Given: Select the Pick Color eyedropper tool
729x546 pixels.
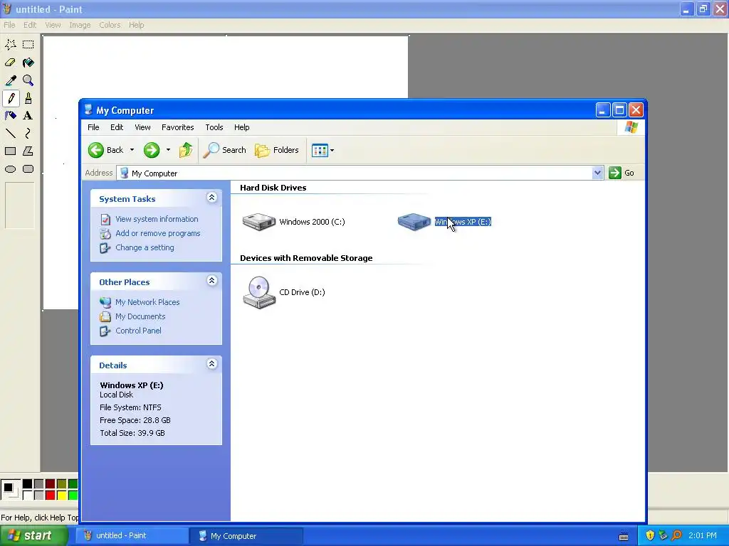Looking at the screenshot, I should coord(10,80).
